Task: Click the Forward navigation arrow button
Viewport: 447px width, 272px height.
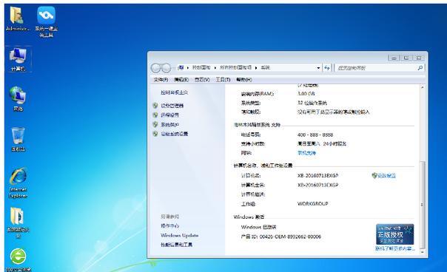Action: pos(167,68)
